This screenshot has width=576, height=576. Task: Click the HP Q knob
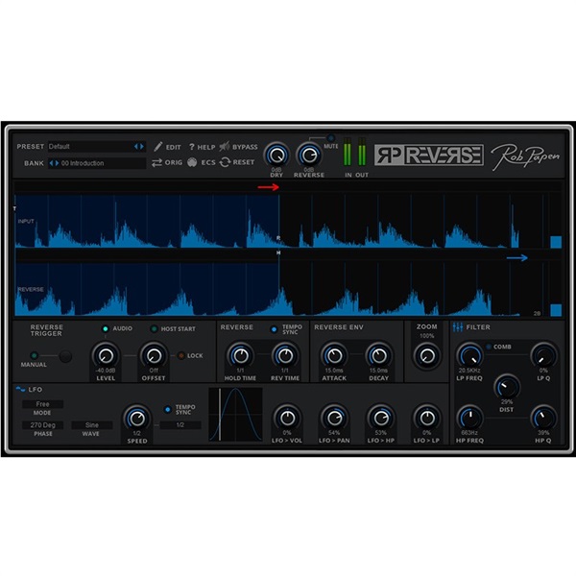pos(543,418)
